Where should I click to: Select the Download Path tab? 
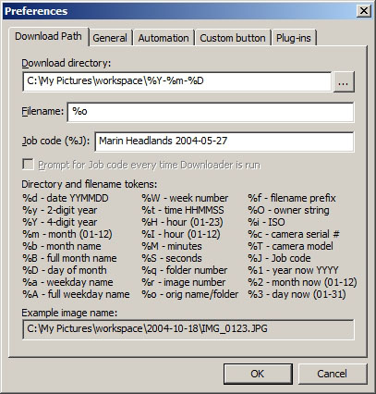pos(48,36)
